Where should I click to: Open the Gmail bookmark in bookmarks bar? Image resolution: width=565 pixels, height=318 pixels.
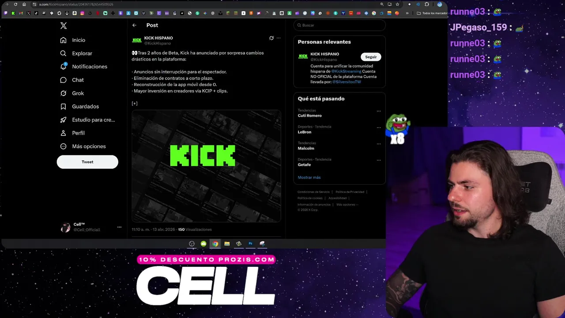click(21, 13)
